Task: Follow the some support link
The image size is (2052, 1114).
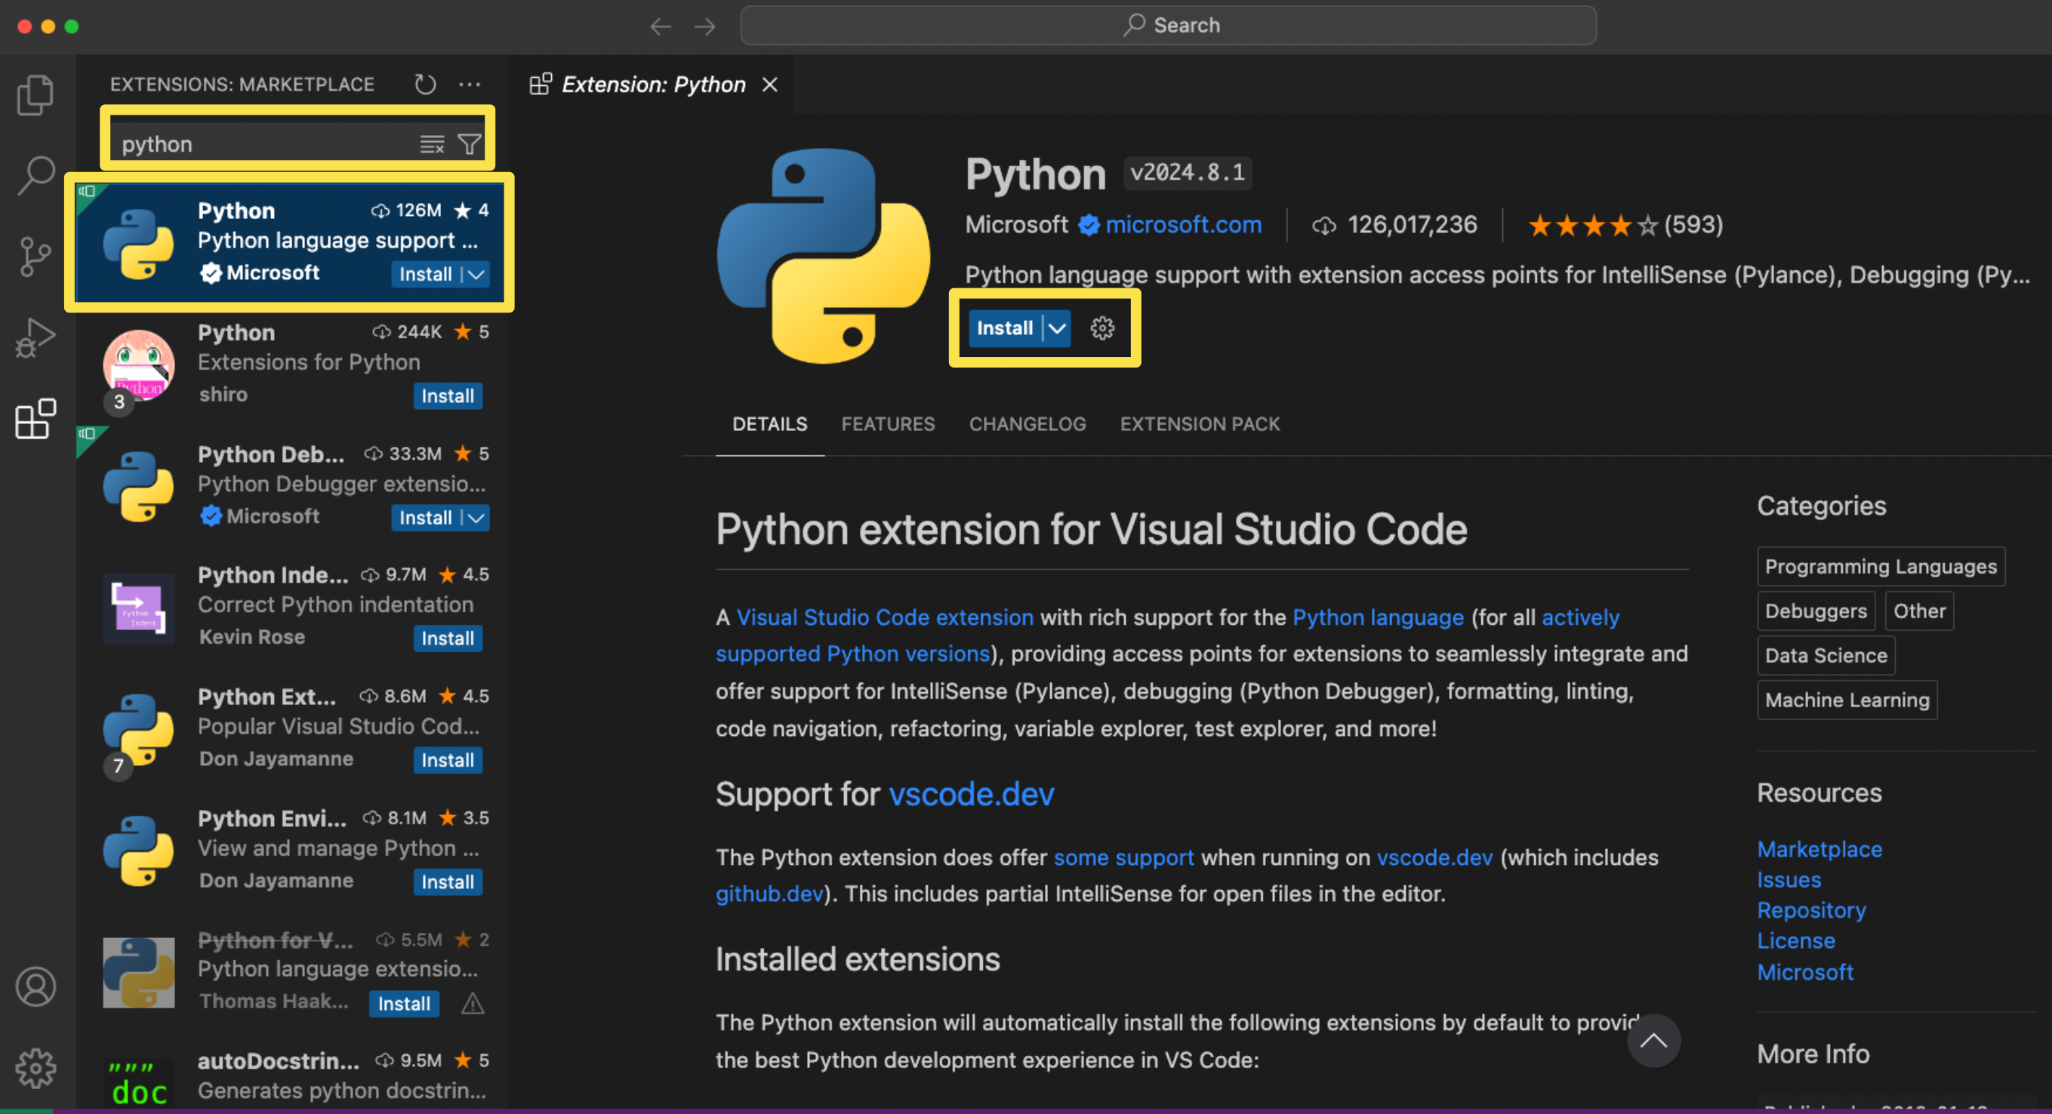Action: point(1123,857)
